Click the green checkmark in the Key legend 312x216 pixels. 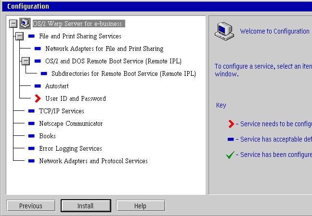(x=230, y=155)
